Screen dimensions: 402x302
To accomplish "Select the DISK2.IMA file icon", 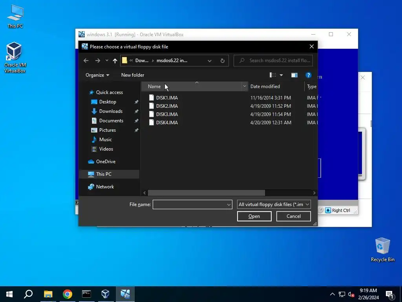I will tap(152, 106).
